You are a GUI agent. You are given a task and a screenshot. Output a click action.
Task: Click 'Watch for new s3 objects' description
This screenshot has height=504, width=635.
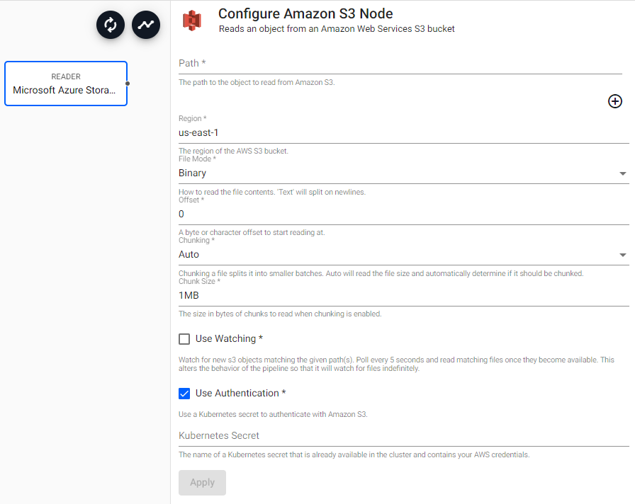[396, 364]
